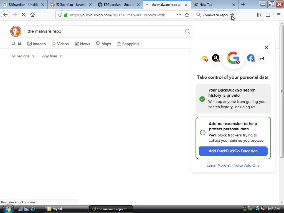Switch to Images results
Viewport: 284px width, 213px height.
pos(36,44)
